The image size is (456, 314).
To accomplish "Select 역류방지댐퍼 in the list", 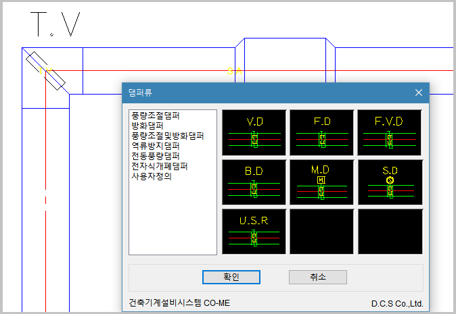I will click(x=156, y=146).
